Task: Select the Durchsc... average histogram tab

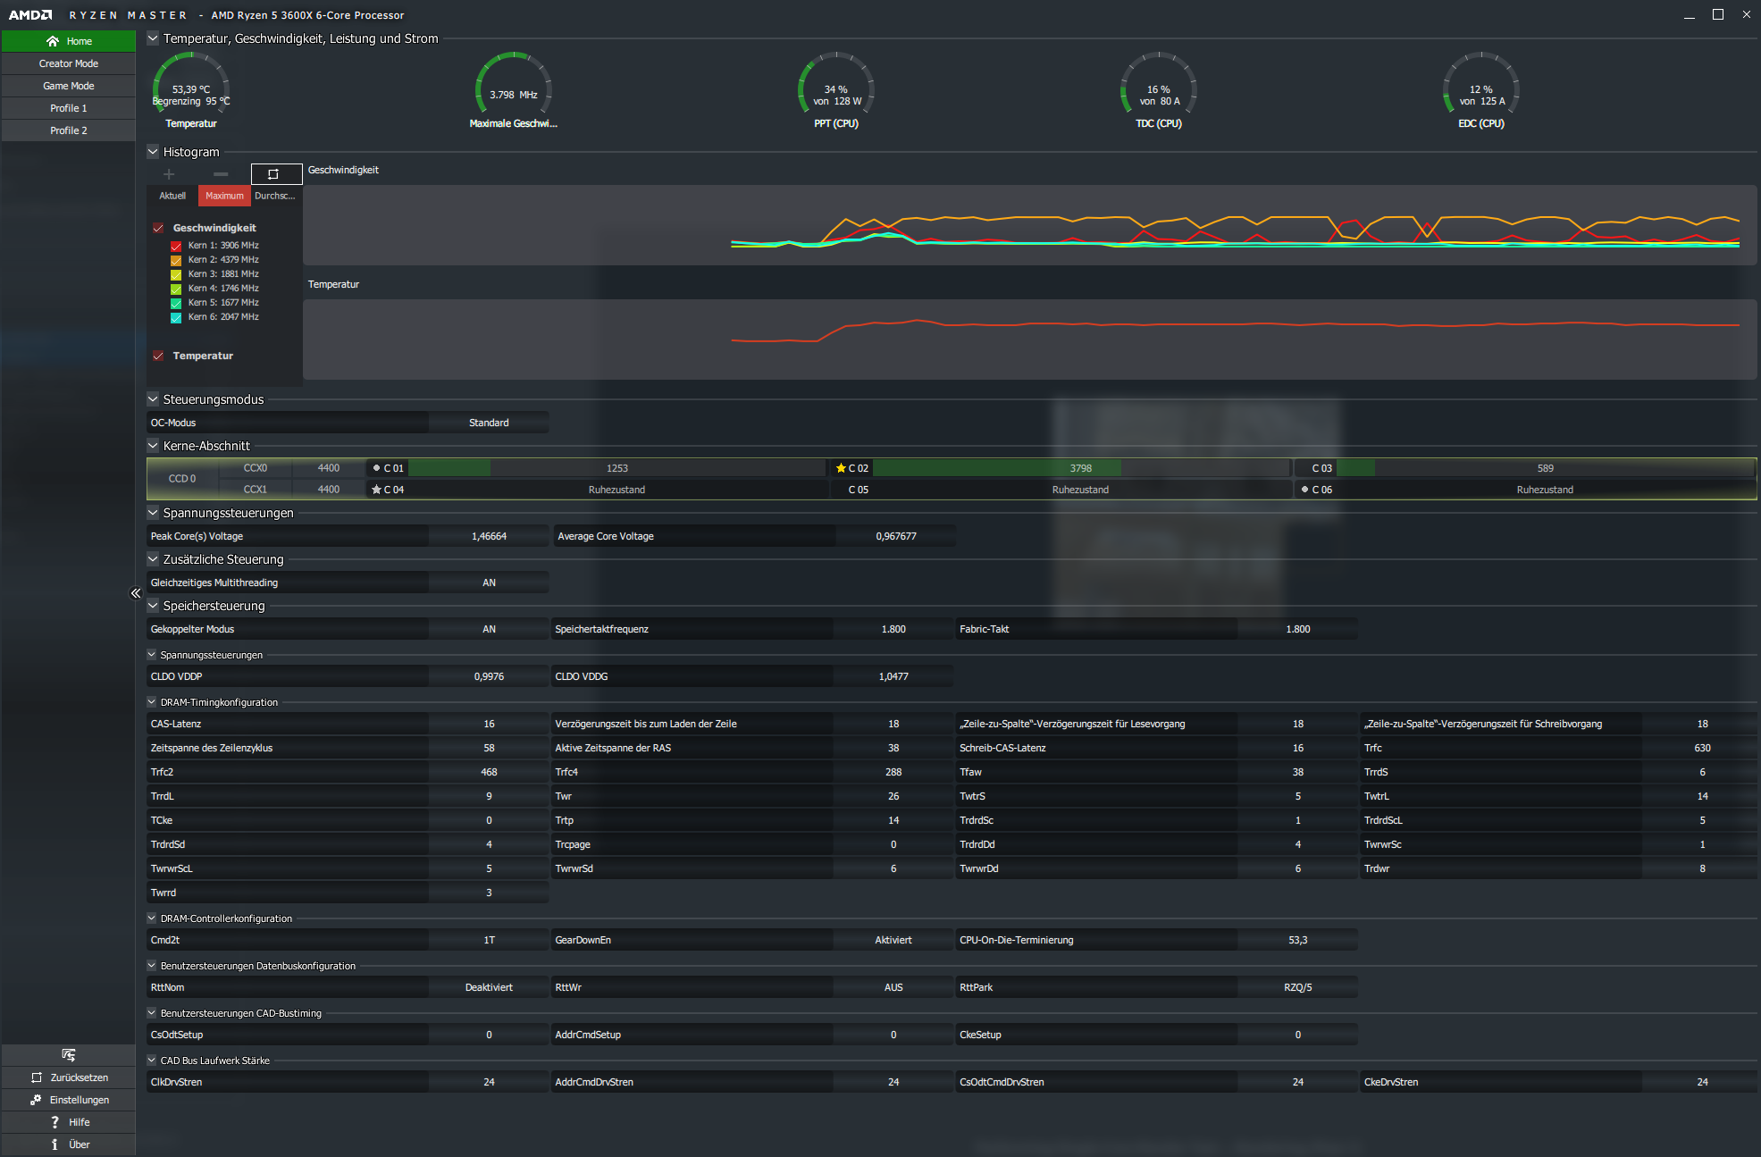Action: pos(275,196)
